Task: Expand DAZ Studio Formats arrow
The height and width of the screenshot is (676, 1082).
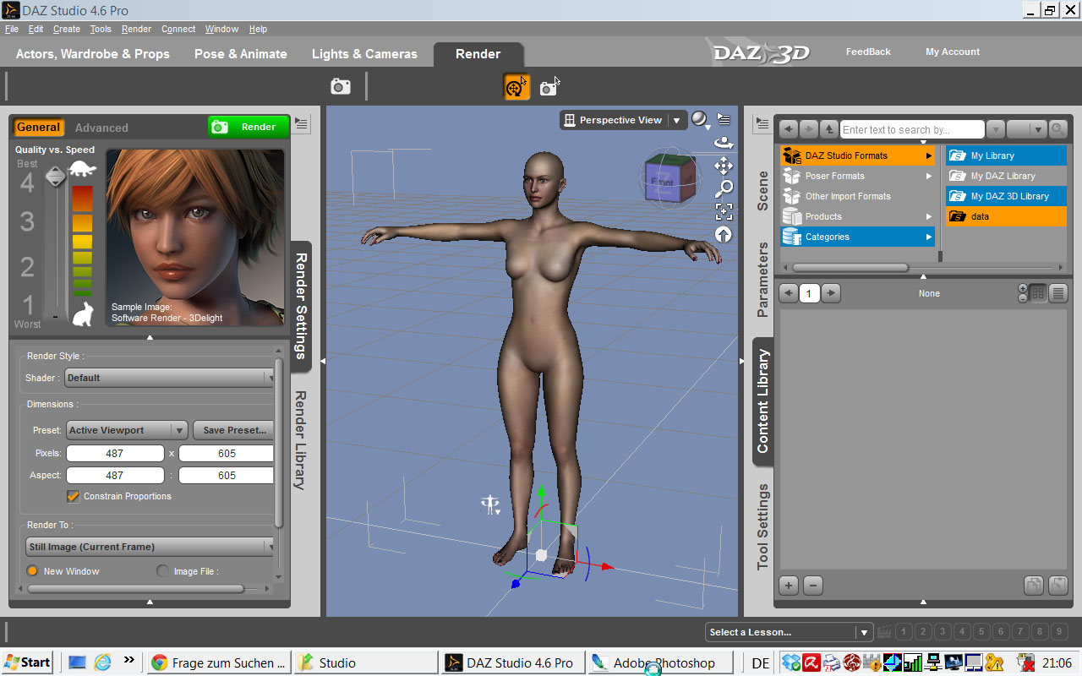Action: click(x=928, y=155)
